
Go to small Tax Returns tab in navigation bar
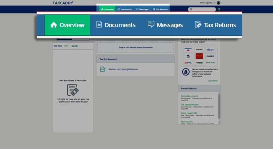click(x=160, y=9)
